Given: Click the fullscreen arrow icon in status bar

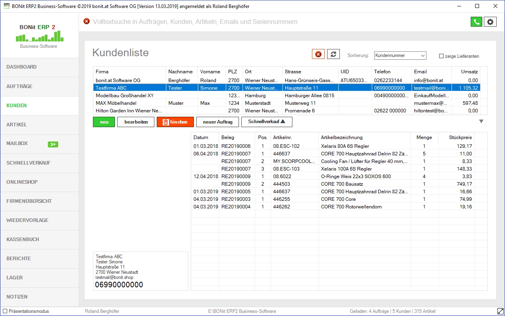Looking at the screenshot, I should coord(500,311).
